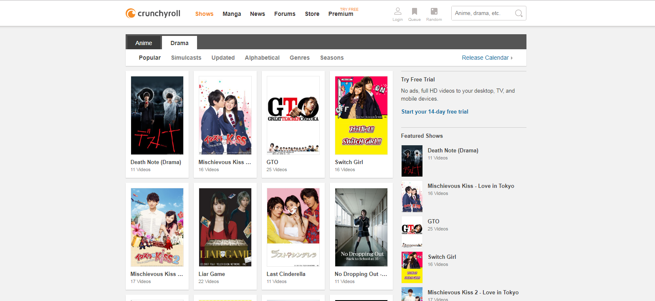Open the No Dropping Out poster
This screenshot has height=301, width=655.
(x=361, y=227)
